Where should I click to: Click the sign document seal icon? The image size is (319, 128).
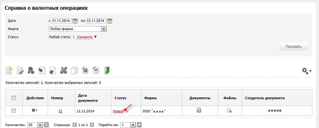31,70
